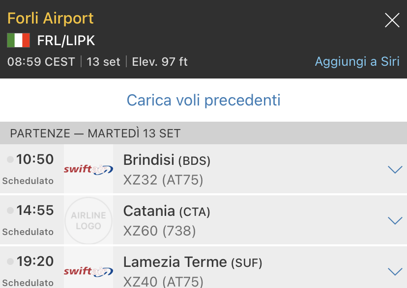Click status dot beside 14:55 departure
The image size is (407, 288).
click(x=10, y=210)
